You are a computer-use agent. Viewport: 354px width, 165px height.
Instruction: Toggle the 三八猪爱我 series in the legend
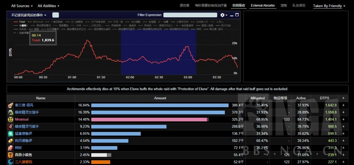point(74,22)
